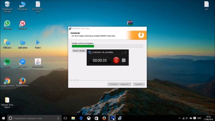215x121 pixels.
Task: Open the Action Center notifications icon
Action: [195, 118]
